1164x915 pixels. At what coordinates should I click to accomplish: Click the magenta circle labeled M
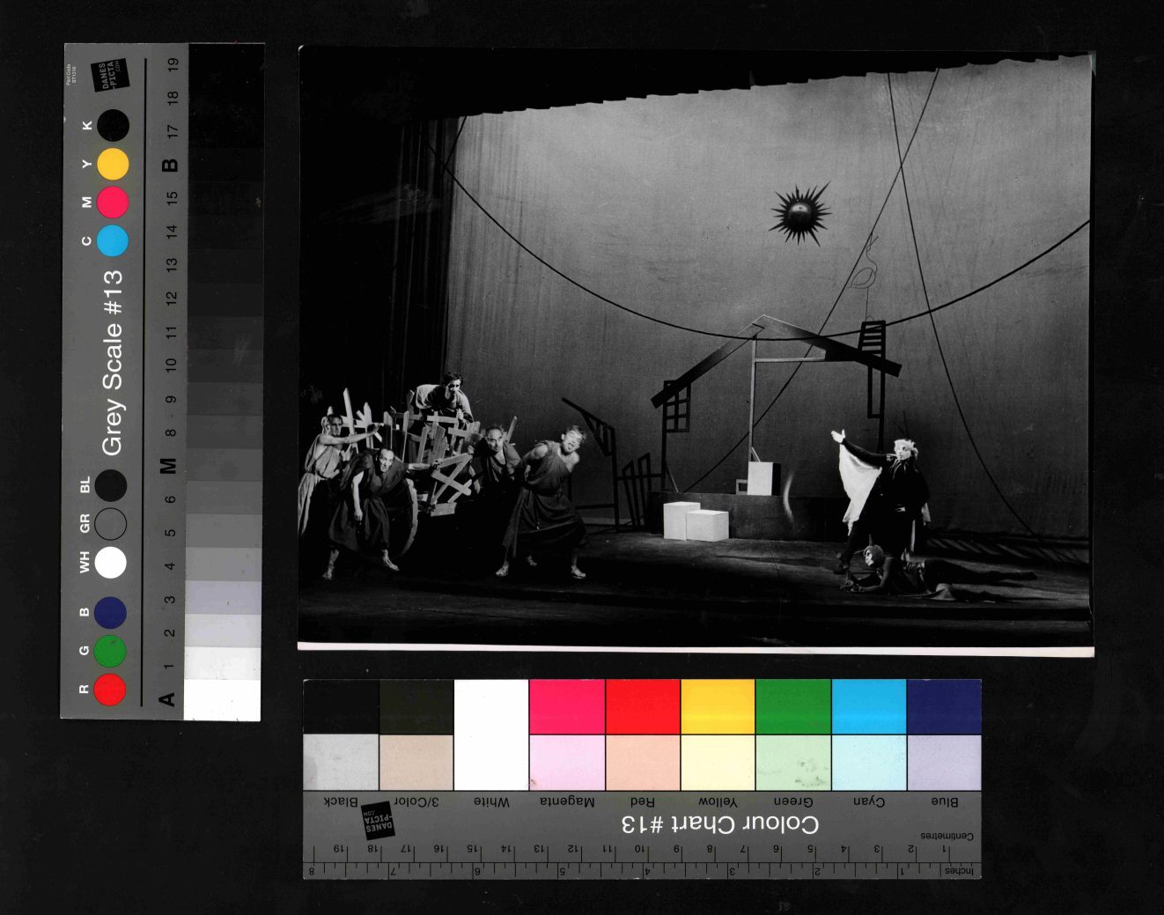(x=113, y=203)
